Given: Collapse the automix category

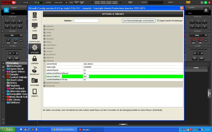Looking at the screenshot, I should (45, 61).
